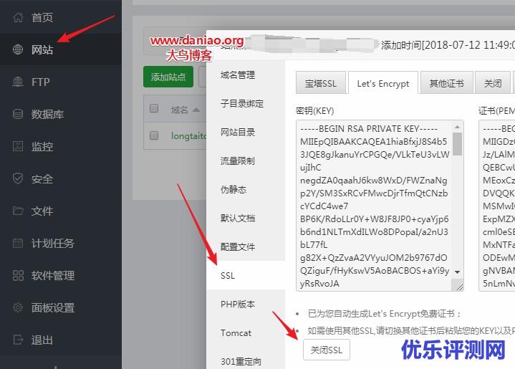Open 计划任务 in the sidebar
The image size is (515, 369).
(x=52, y=243)
